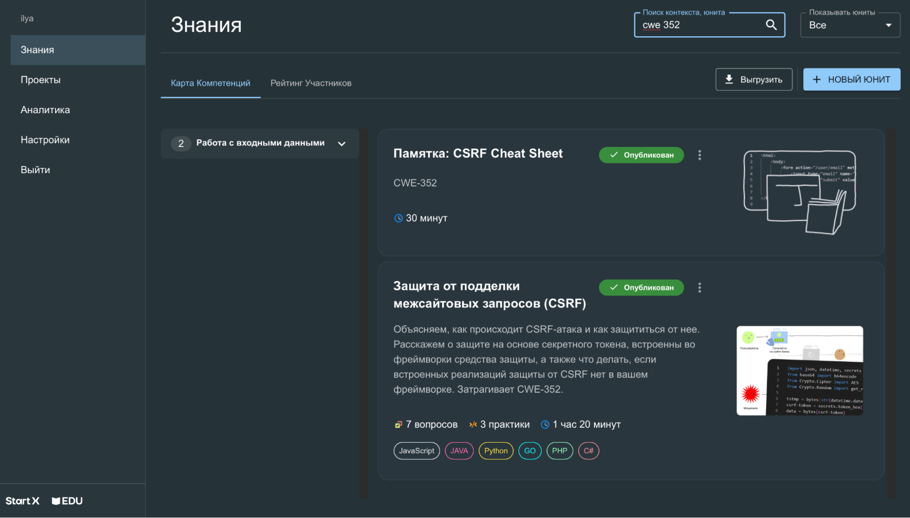
Task: Open three-dot menu for CSRF Cheat Sheet
Action: pos(700,155)
